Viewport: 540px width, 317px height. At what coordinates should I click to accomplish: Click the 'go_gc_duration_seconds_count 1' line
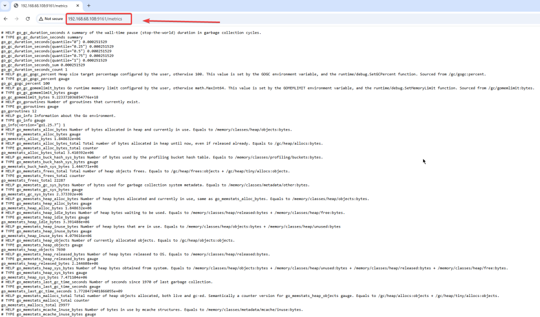coord(34,70)
